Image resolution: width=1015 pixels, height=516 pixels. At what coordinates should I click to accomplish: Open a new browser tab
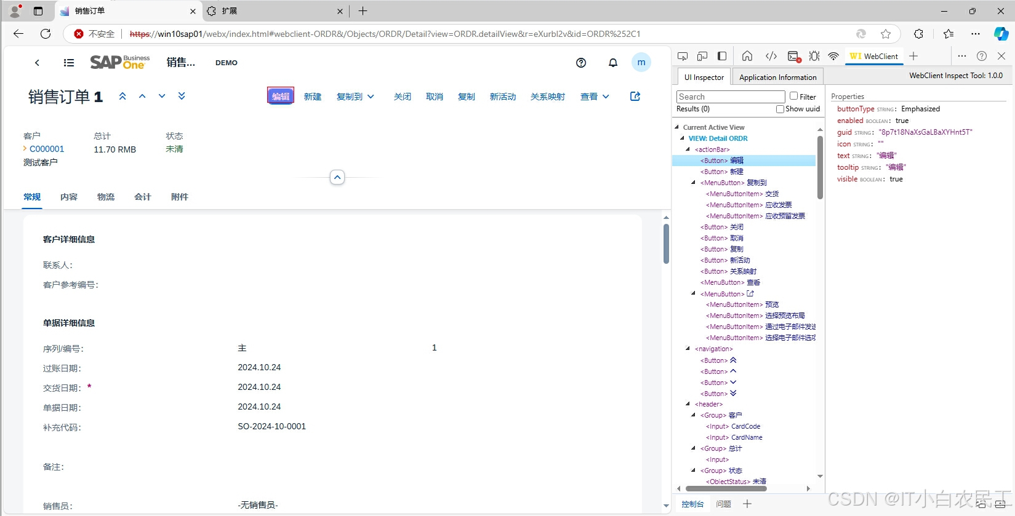tap(363, 11)
